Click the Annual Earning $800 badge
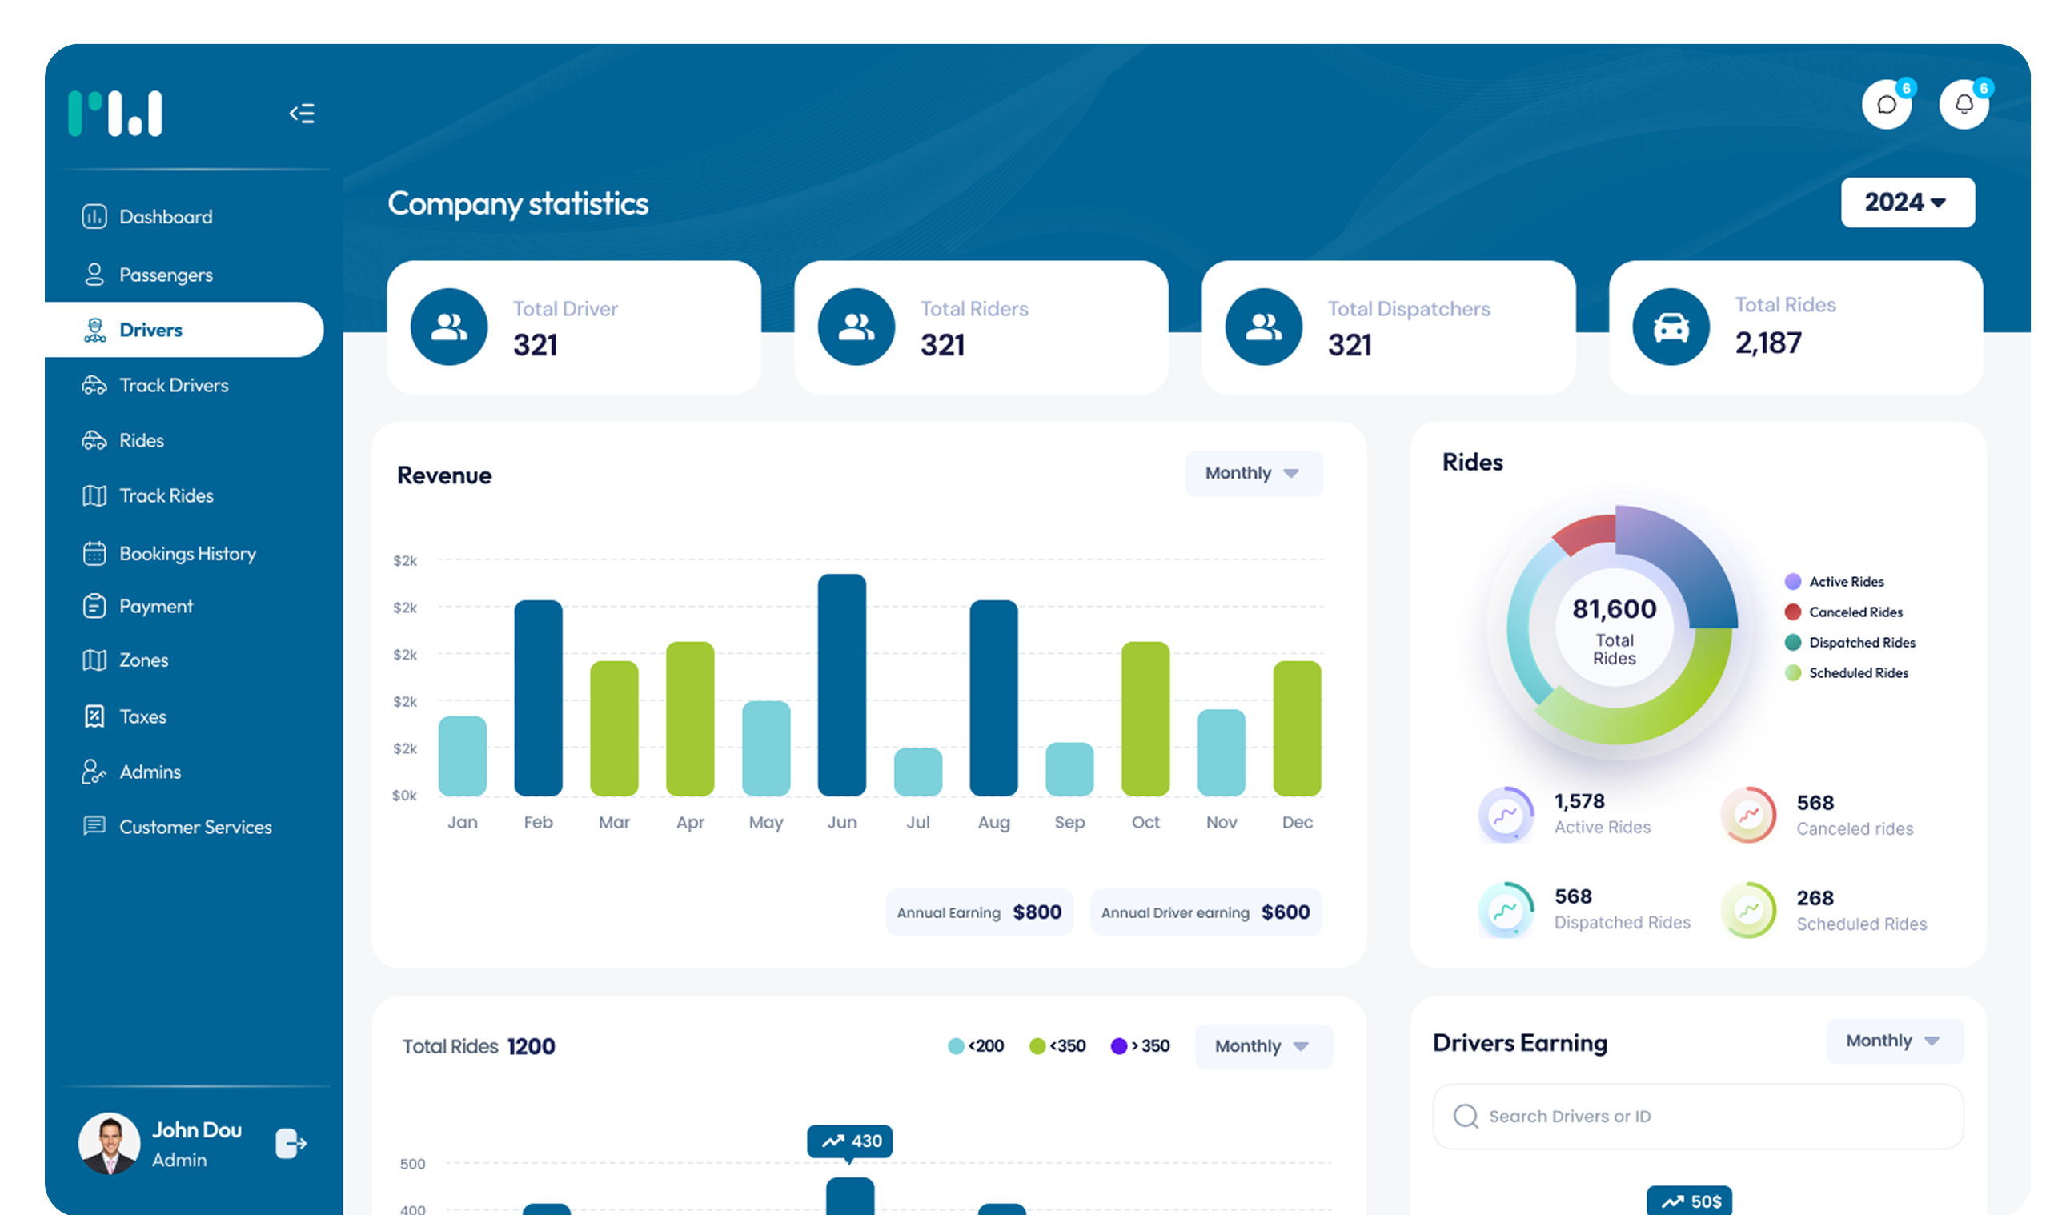This screenshot has height=1215, width=2070. [978, 912]
